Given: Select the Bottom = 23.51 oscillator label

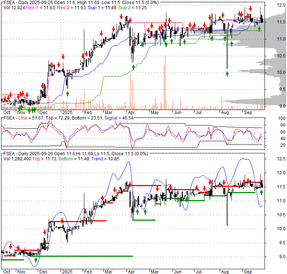Looking at the screenshot, I should (87, 118).
